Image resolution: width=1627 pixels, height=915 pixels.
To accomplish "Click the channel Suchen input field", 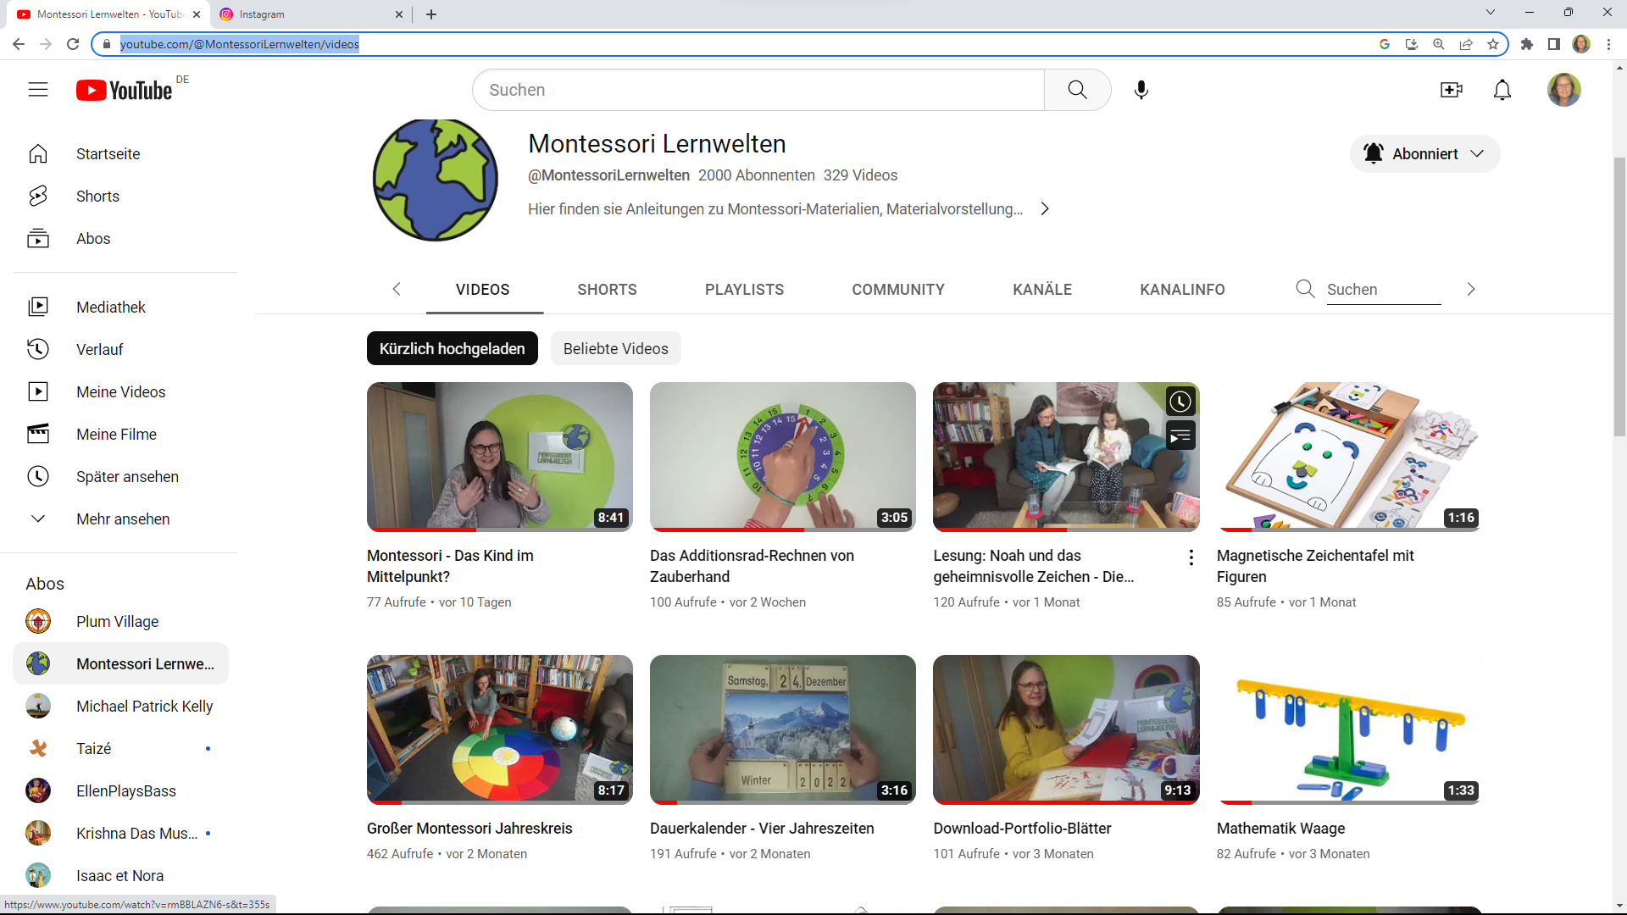I will pyautogui.click(x=1383, y=290).
